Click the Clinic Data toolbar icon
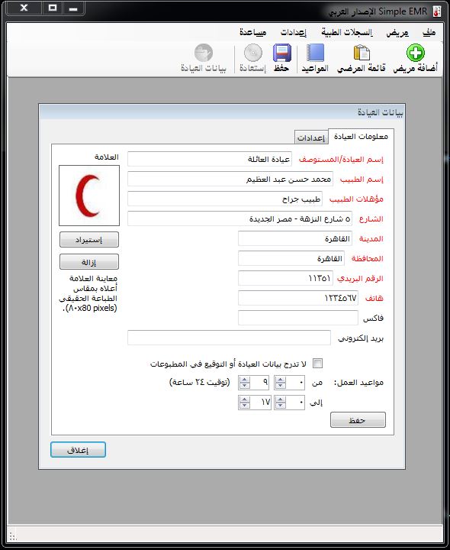The width and height of the screenshot is (450, 550). tap(204, 53)
